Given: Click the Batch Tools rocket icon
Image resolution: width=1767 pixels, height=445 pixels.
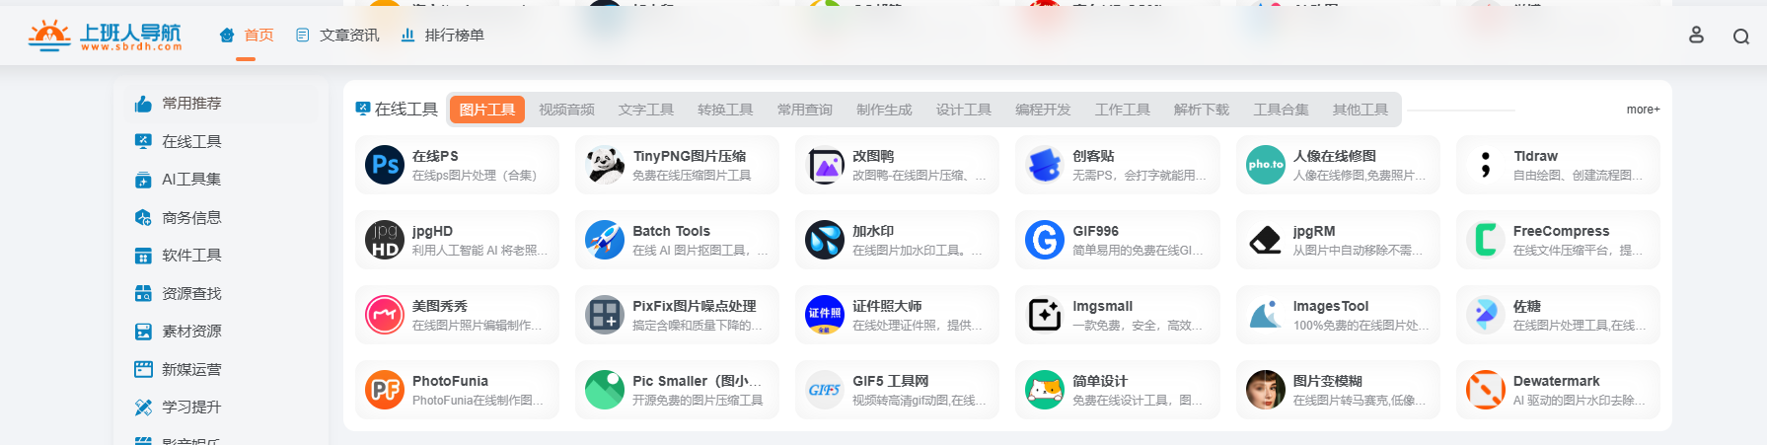Looking at the screenshot, I should (x=605, y=240).
